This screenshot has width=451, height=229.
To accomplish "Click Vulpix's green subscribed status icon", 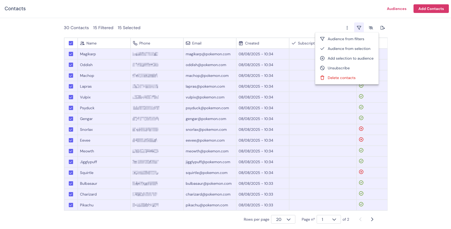I will tap(361, 96).
